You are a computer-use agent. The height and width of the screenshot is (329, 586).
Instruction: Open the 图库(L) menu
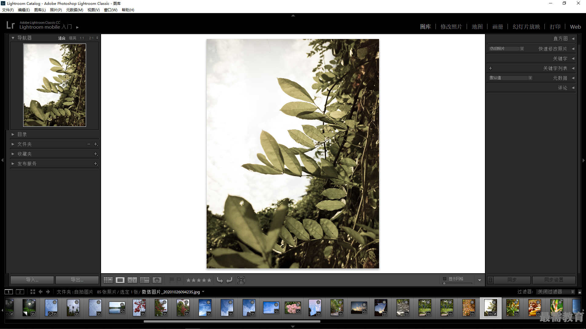[40, 10]
